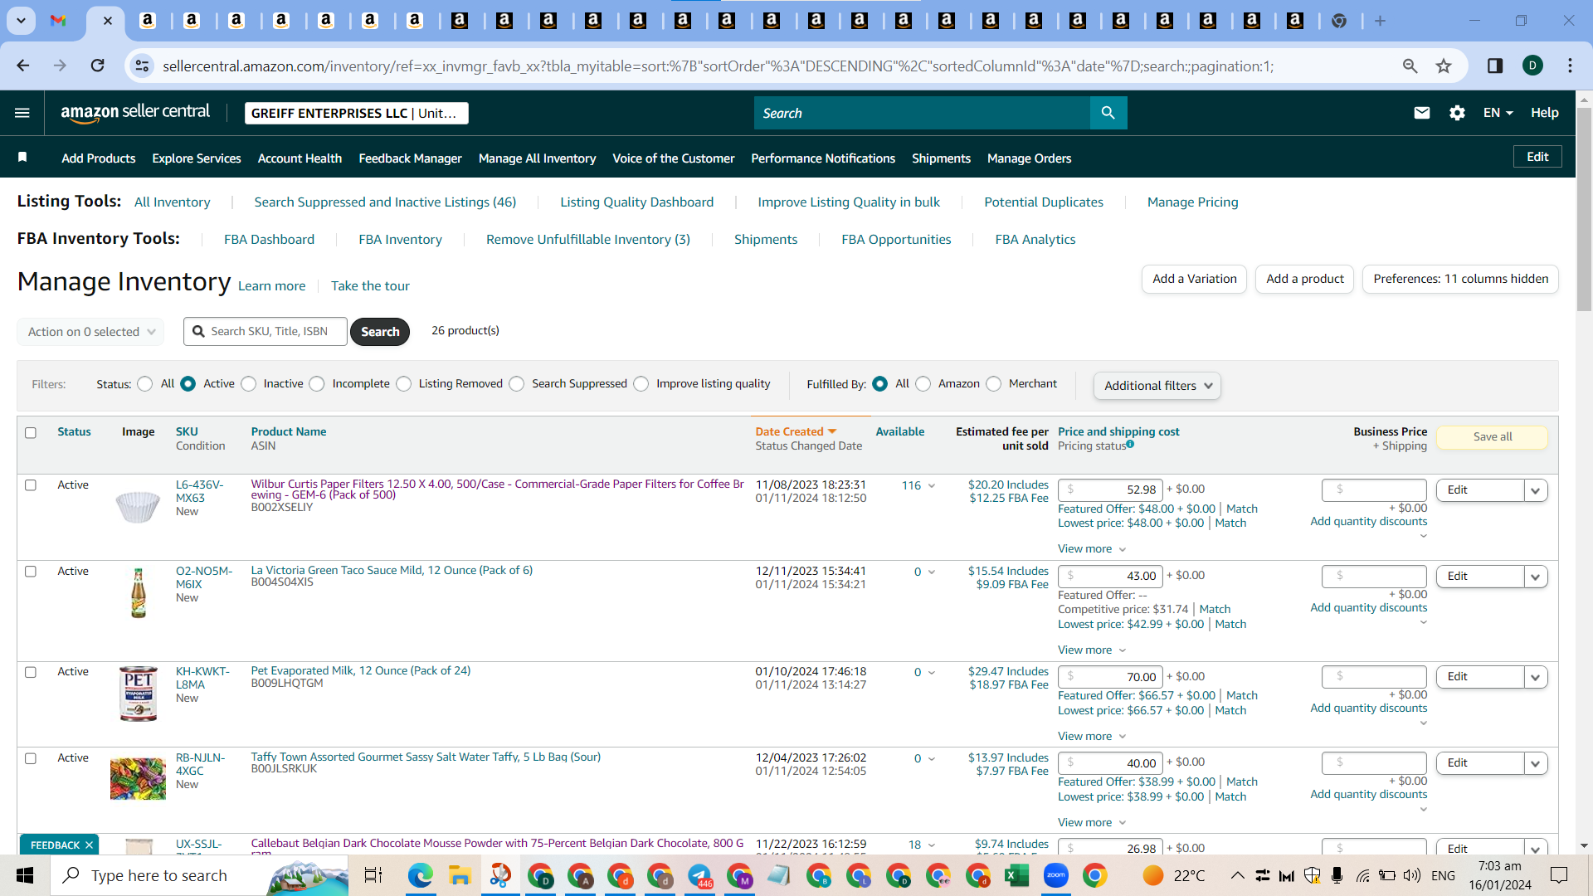This screenshot has height=896, width=1593.
Task: Open Excel from the taskbar
Action: coord(1016,875)
